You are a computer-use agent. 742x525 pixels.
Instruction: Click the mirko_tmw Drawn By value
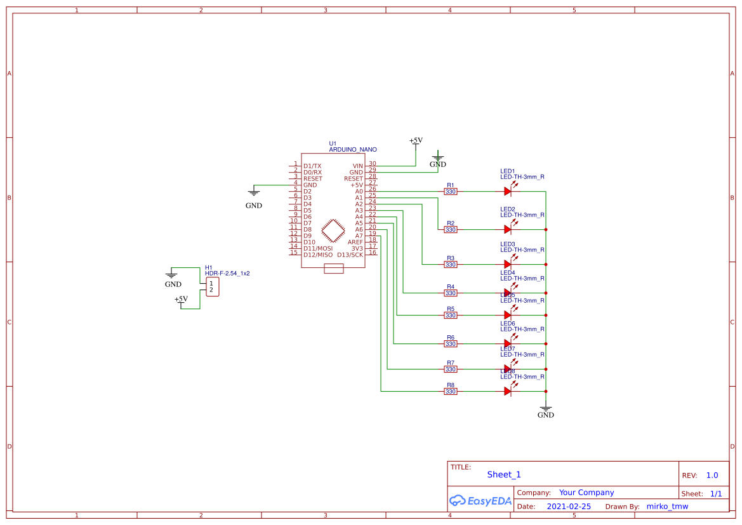coord(667,507)
